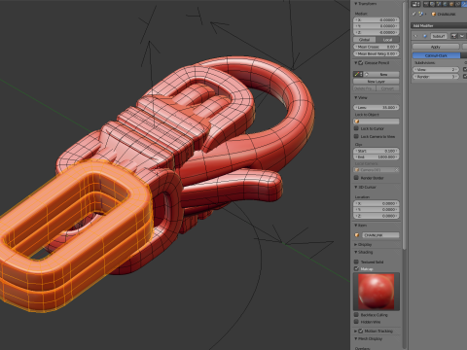Open the Object properties tab icon

click(x=450, y=4)
